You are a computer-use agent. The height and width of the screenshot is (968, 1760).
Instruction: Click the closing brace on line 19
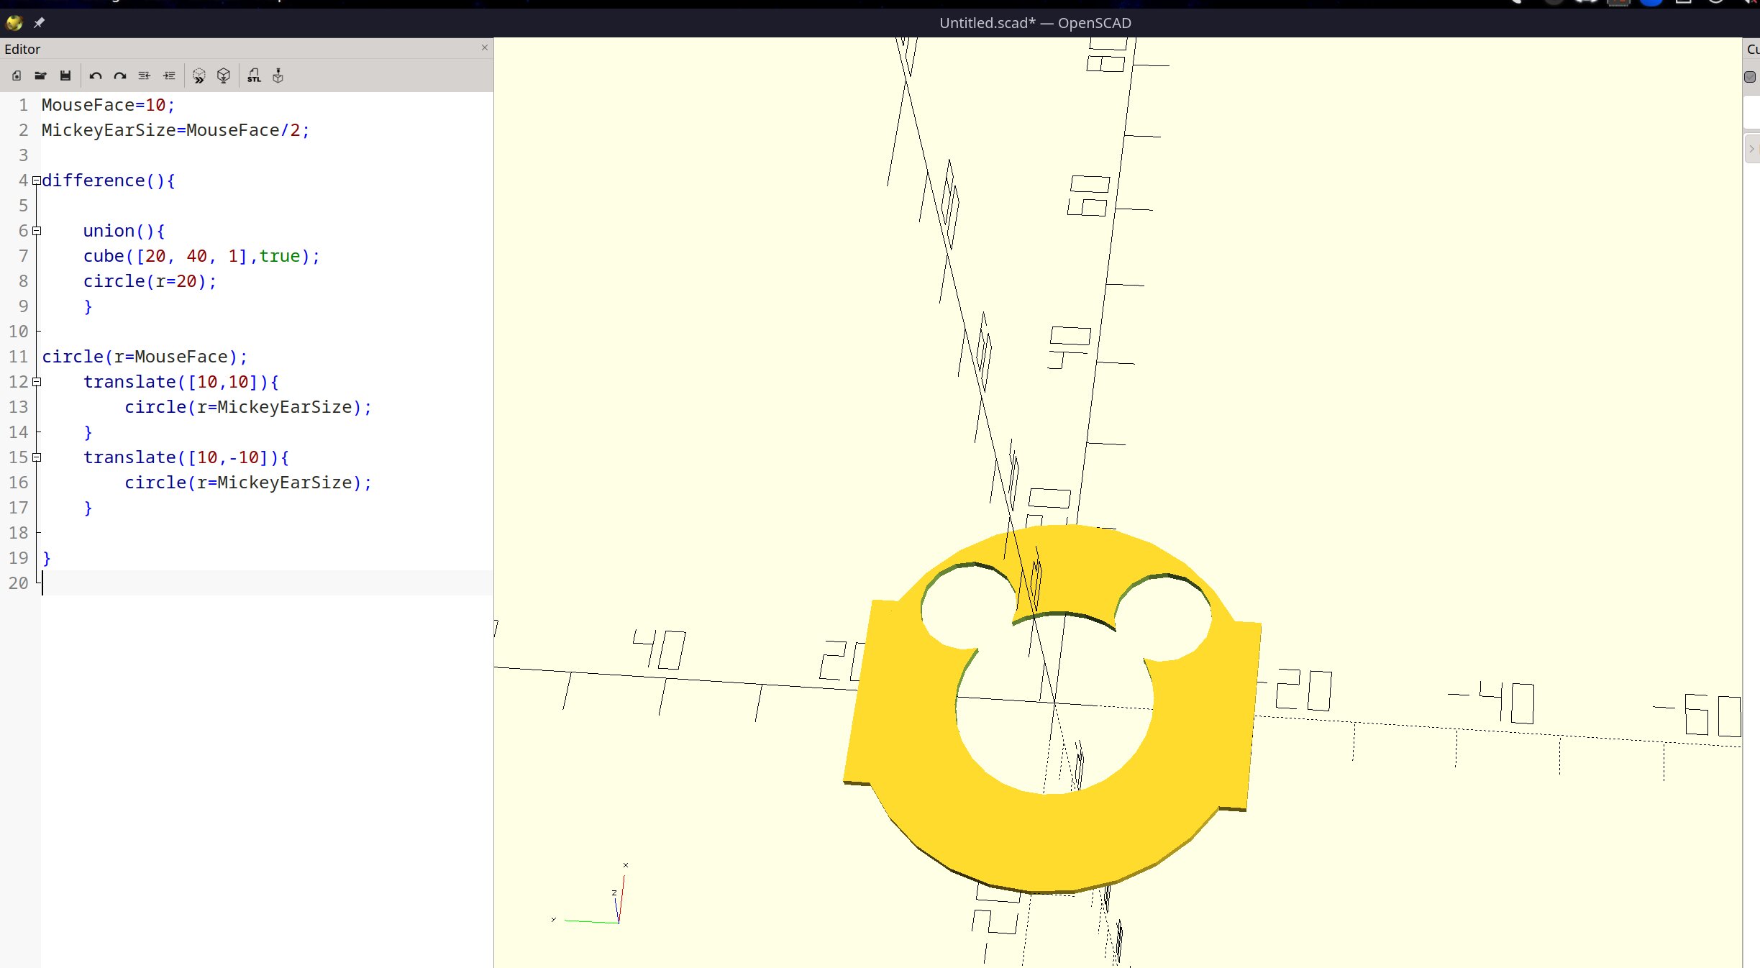(47, 558)
